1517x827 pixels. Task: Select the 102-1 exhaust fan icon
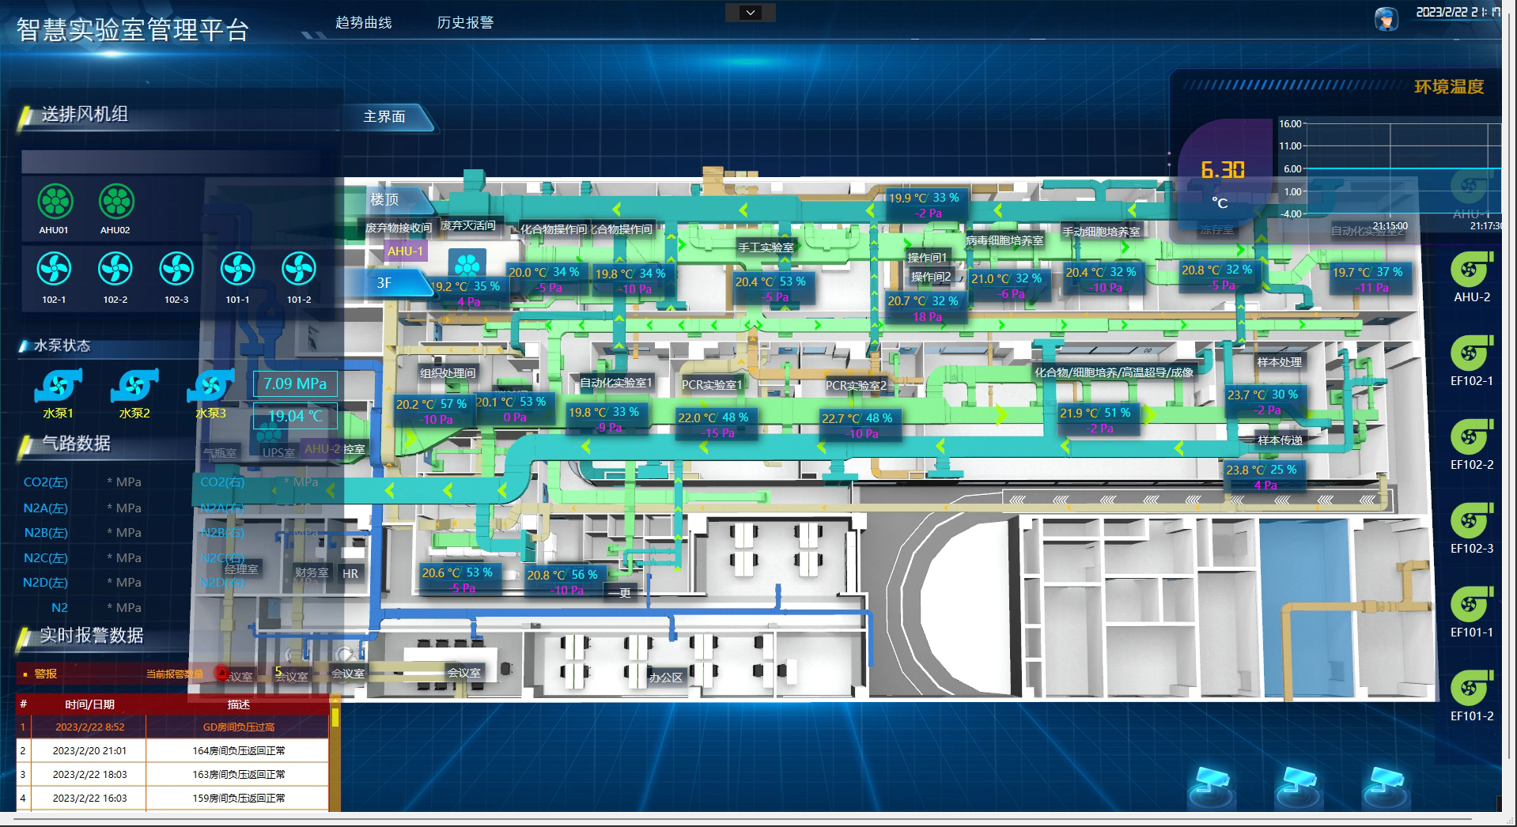[54, 270]
